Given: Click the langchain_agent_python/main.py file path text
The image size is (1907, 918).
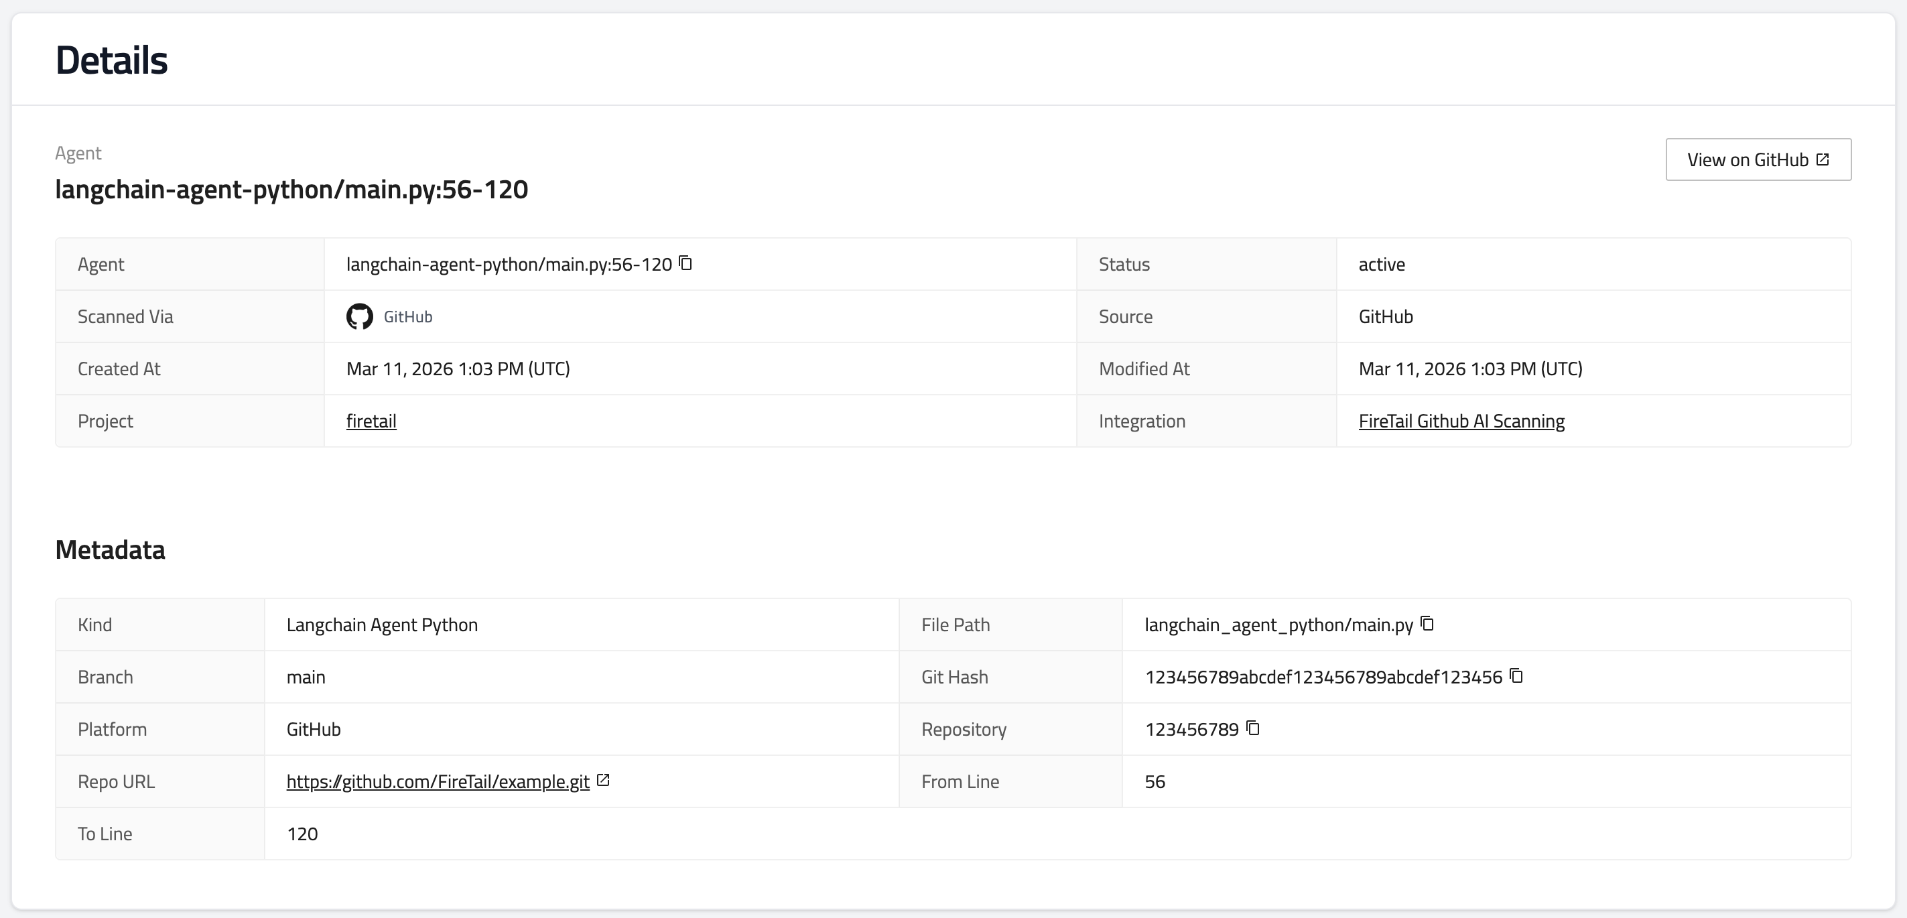Looking at the screenshot, I should [x=1278, y=625].
